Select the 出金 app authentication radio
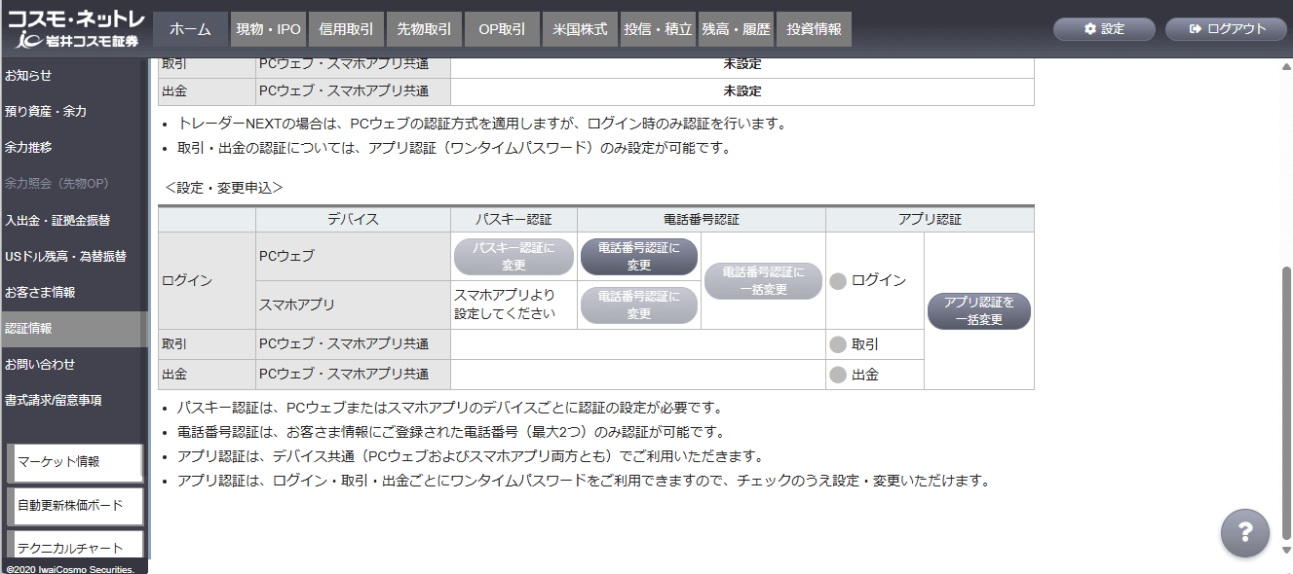 point(838,375)
